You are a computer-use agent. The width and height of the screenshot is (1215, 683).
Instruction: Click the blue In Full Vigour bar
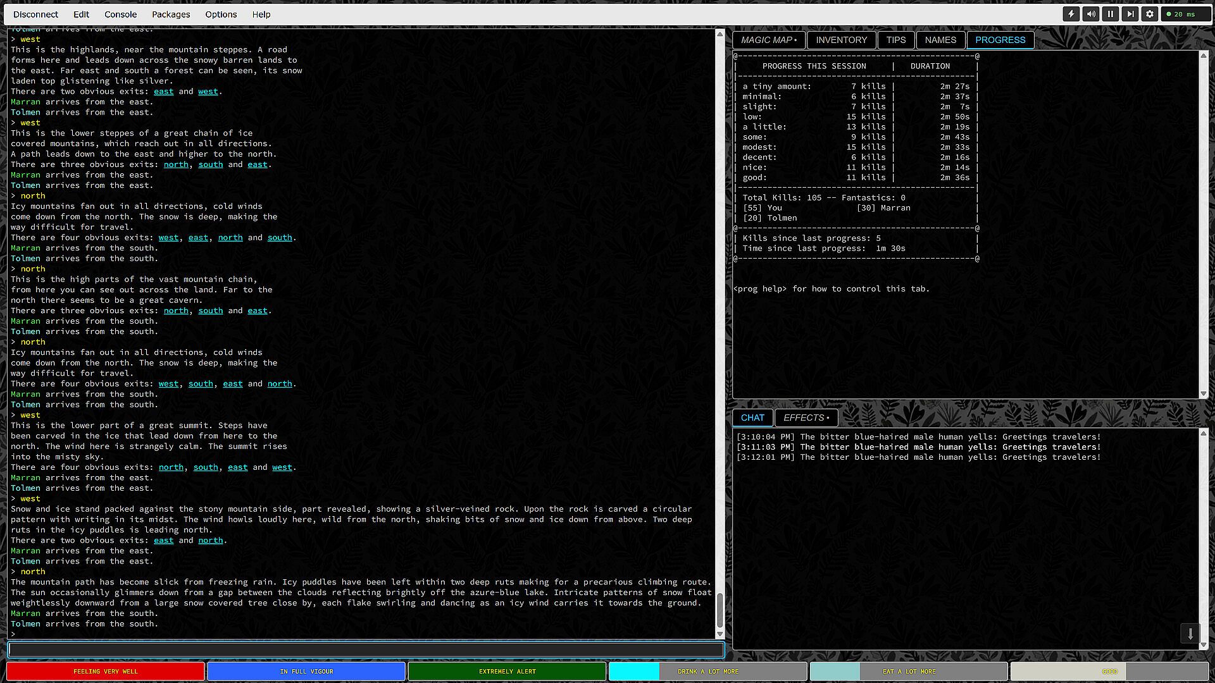point(306,671)
